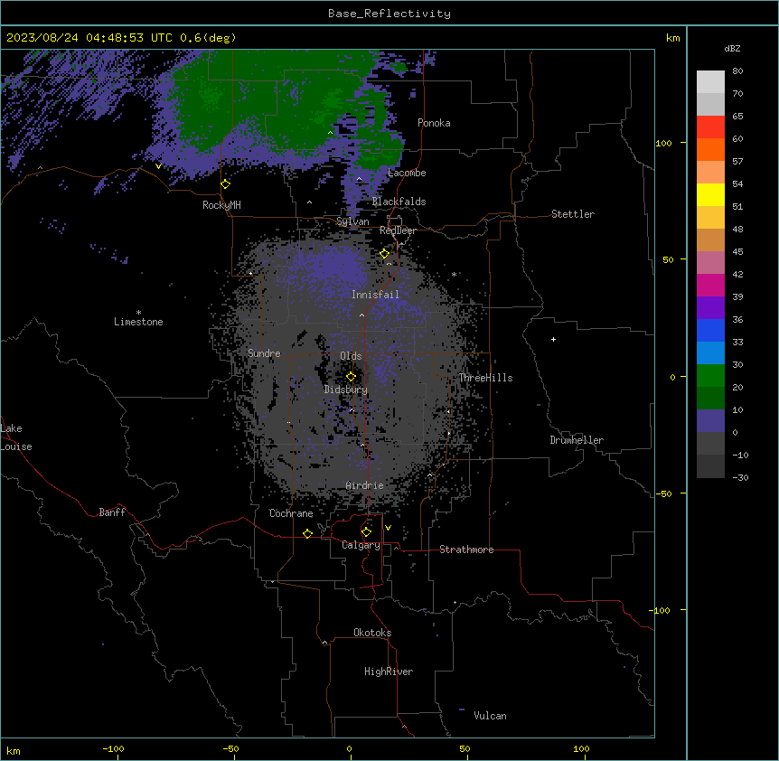Click the RedDeer city label
The height and width of the screenshot is (761, 779).
[398, 230]
